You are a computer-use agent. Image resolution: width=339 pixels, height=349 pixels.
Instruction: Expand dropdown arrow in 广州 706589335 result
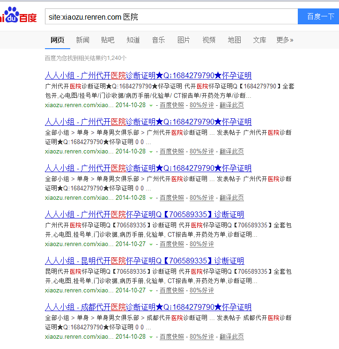tap(151, 244)
